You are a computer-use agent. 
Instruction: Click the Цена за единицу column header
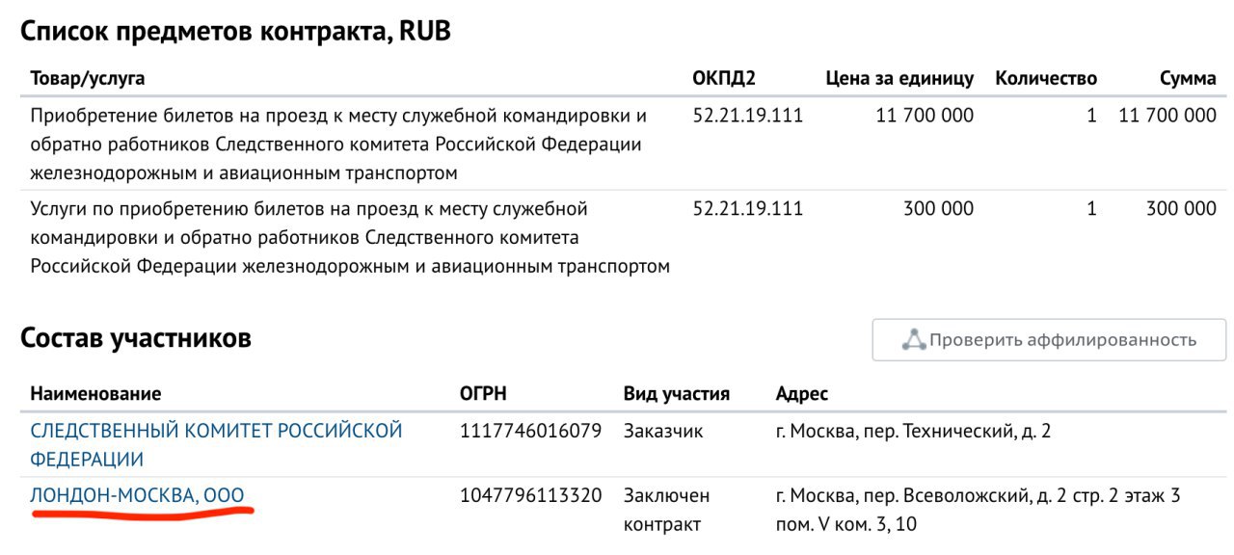point(899,78)
